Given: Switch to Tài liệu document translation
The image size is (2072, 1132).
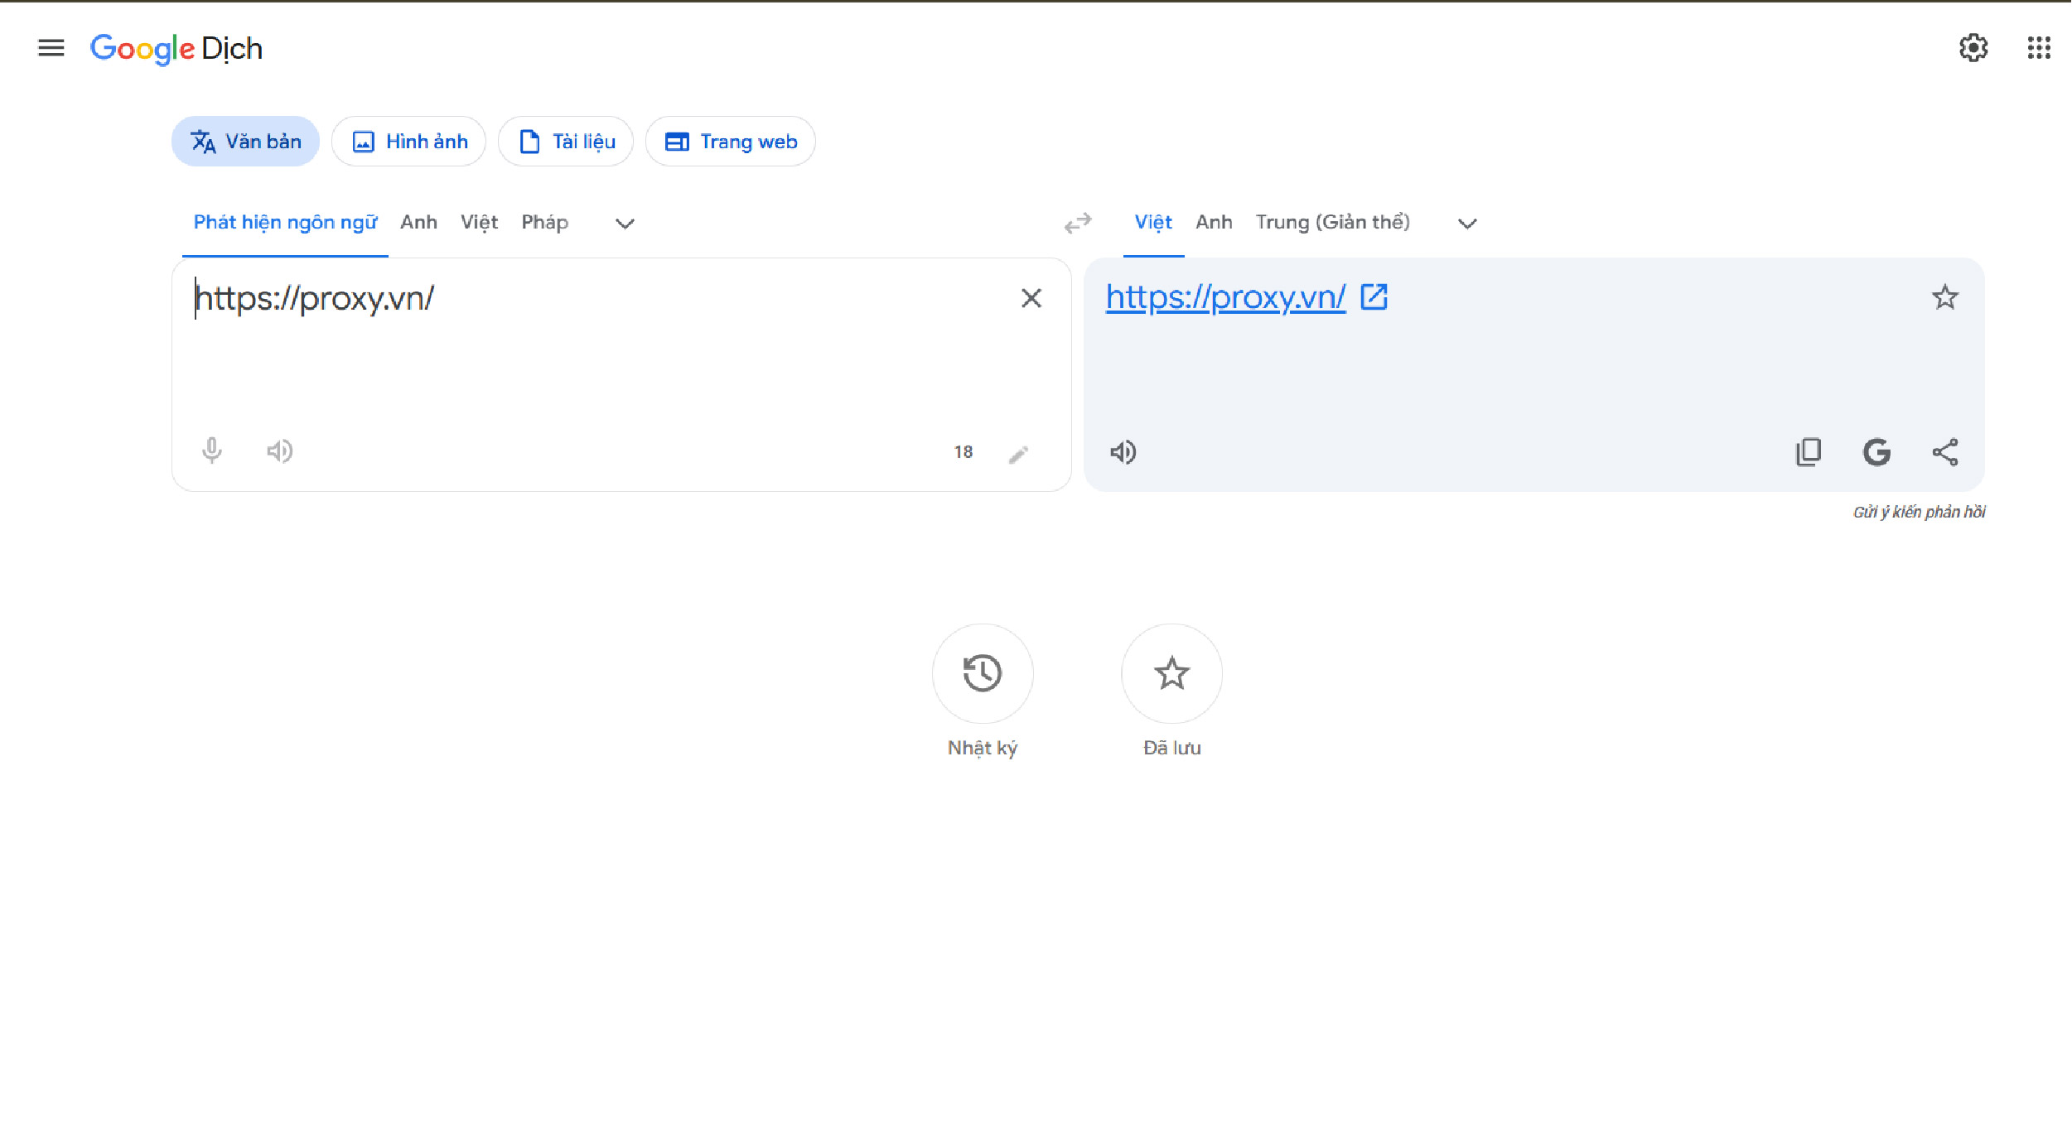Looking at the screenshot, I should click(566, 142).
